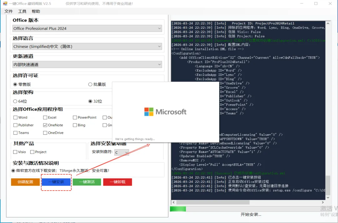Tick the OneDrive checkbox
The width and height of the screenshot is (338, 223).
(x=45, y=133)
